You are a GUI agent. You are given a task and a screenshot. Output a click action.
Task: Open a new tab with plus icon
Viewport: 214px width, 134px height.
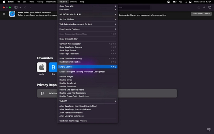click(204, 7)
